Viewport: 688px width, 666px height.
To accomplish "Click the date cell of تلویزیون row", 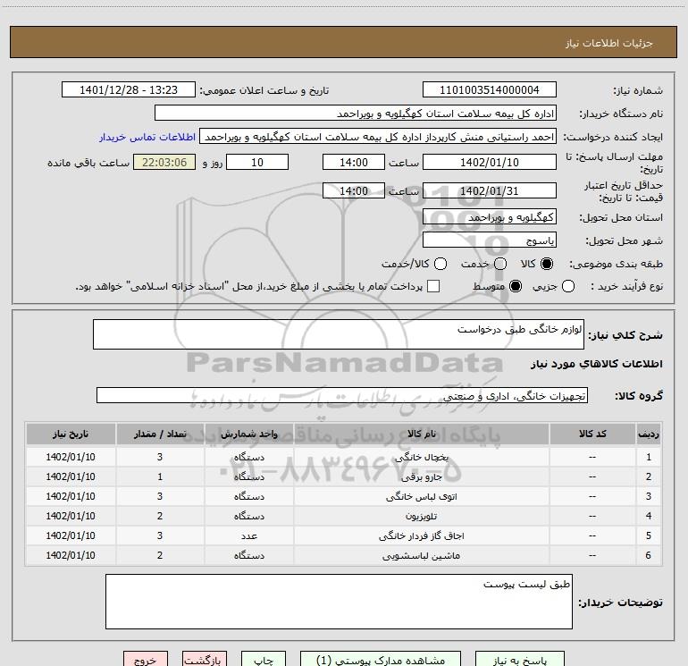I will (x=71, y=517).
